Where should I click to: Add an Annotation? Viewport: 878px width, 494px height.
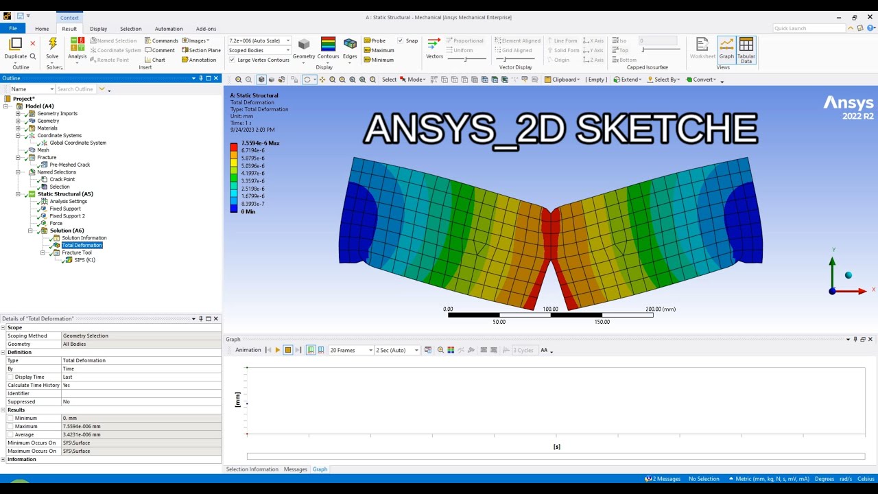coord(199,60)
